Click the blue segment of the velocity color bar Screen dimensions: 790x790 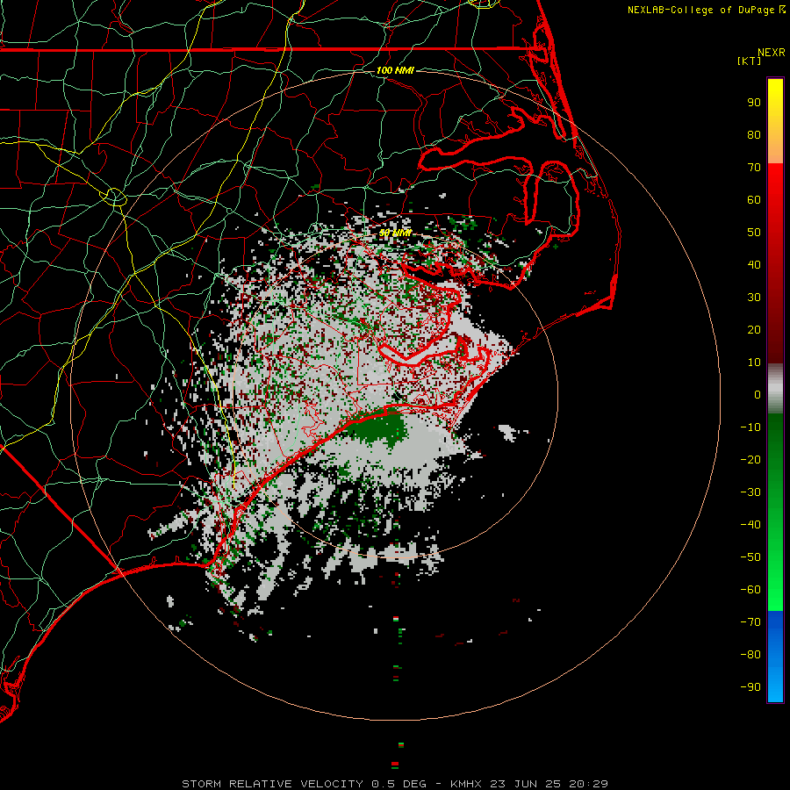point(775,656)
